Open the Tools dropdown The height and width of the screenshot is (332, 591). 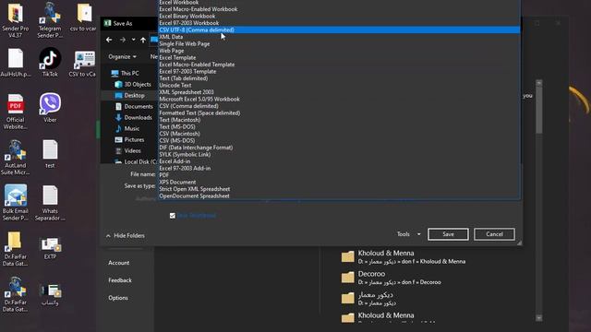(408, 234)
